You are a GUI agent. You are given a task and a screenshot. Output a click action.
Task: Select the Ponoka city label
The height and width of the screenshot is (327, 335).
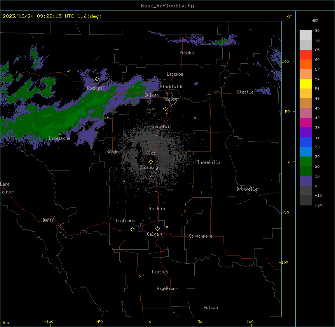click(x=187, y=53)
